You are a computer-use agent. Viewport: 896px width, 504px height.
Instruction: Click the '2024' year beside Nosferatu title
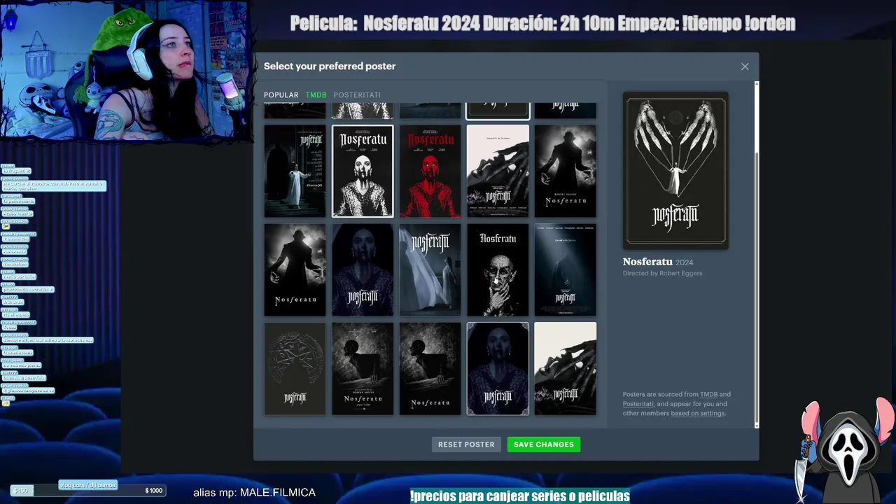685,262
